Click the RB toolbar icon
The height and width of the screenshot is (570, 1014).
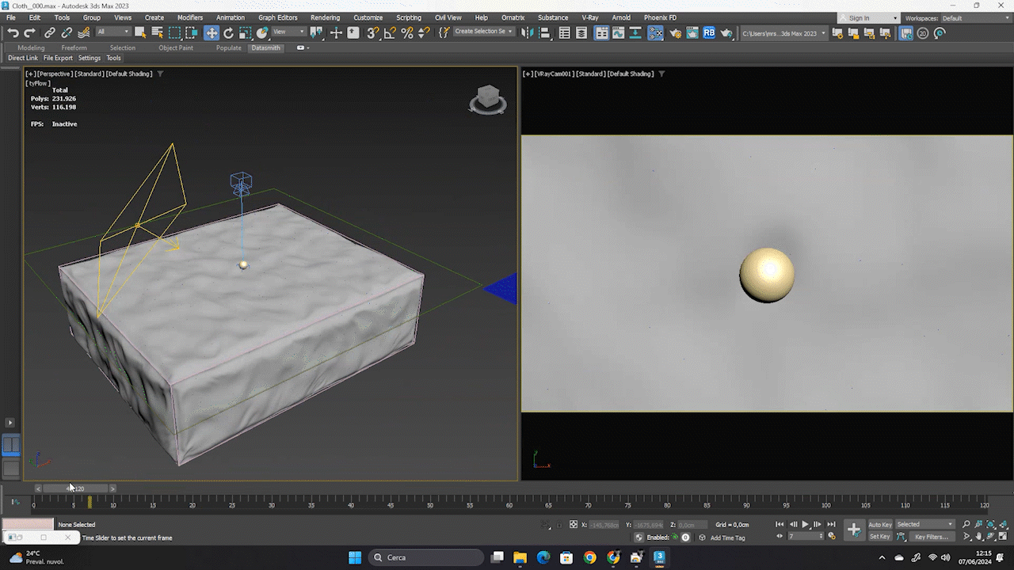(709, 32)
